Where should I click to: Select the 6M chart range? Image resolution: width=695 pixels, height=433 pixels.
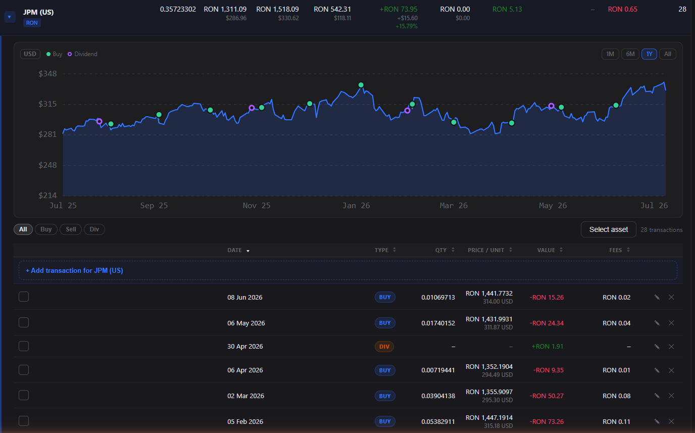pos(630,54)
